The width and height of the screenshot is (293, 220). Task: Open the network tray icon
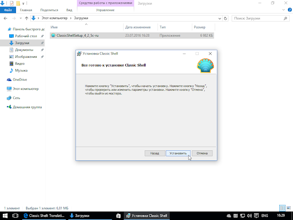[x=243, y=216]
